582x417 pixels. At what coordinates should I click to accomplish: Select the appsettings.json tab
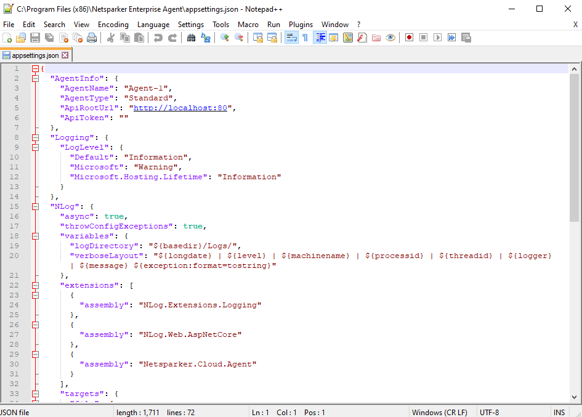(x=35, y=55)
